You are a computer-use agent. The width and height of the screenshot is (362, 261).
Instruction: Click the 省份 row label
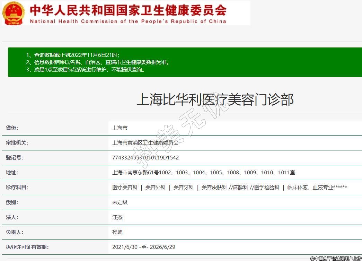tap(12, 128)
